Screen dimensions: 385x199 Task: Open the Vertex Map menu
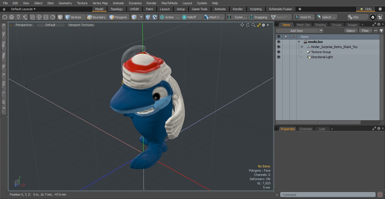(x=100, y=3)
